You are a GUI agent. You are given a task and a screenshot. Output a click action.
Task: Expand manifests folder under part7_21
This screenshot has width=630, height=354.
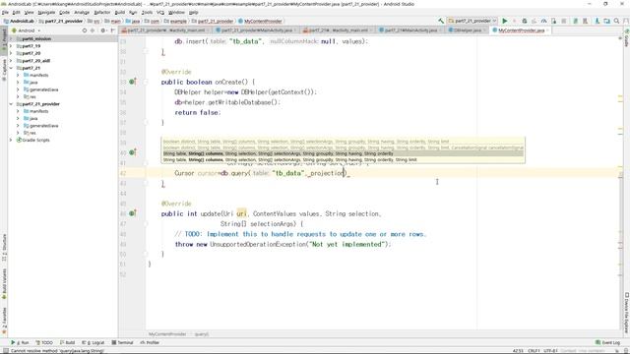pos(18,75)
